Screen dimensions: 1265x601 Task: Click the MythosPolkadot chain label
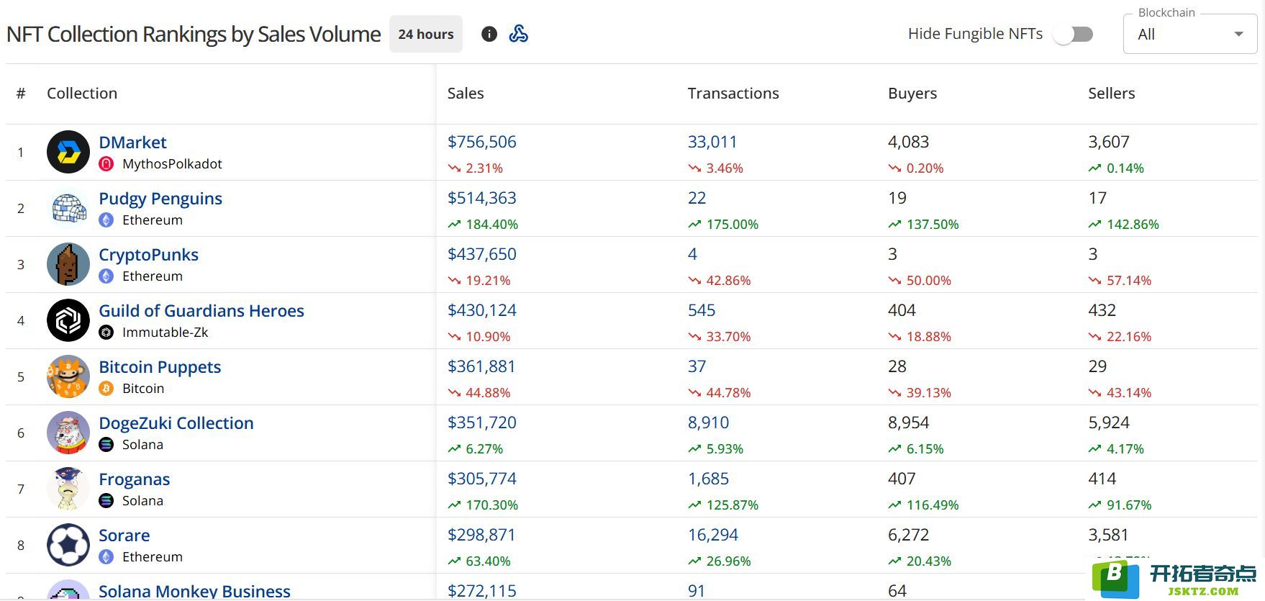172,164
